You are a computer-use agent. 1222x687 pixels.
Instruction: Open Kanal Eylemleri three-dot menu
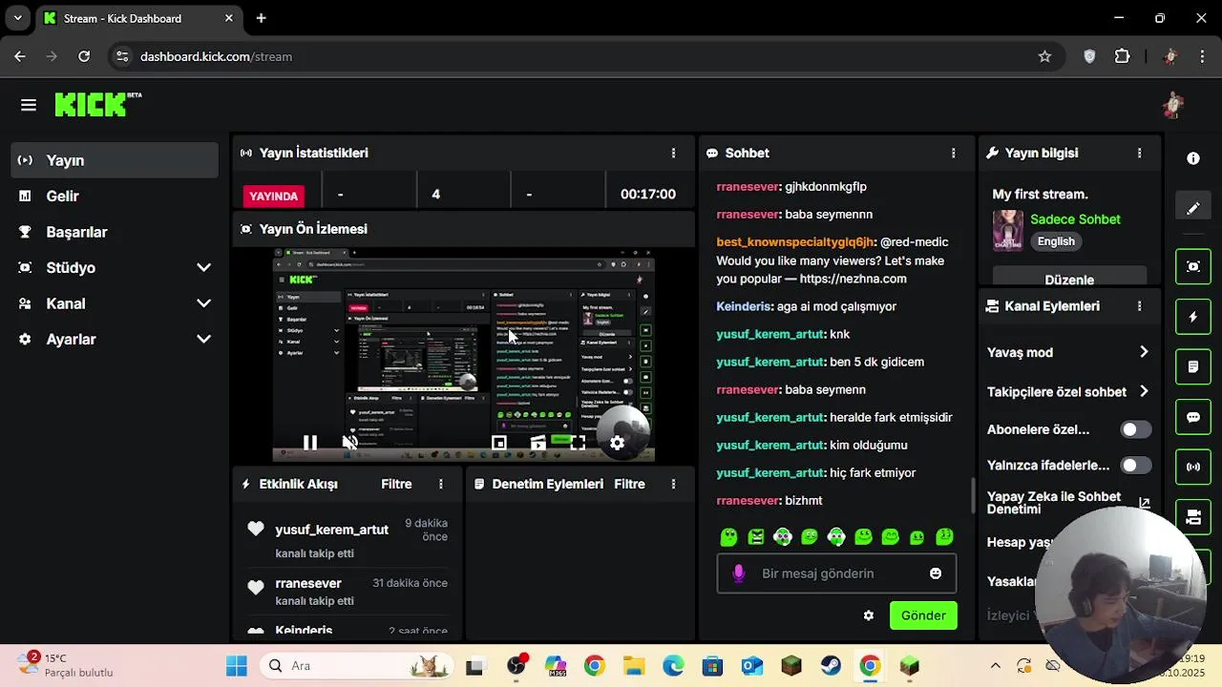pyautogui.click(x=1139, y=306)
